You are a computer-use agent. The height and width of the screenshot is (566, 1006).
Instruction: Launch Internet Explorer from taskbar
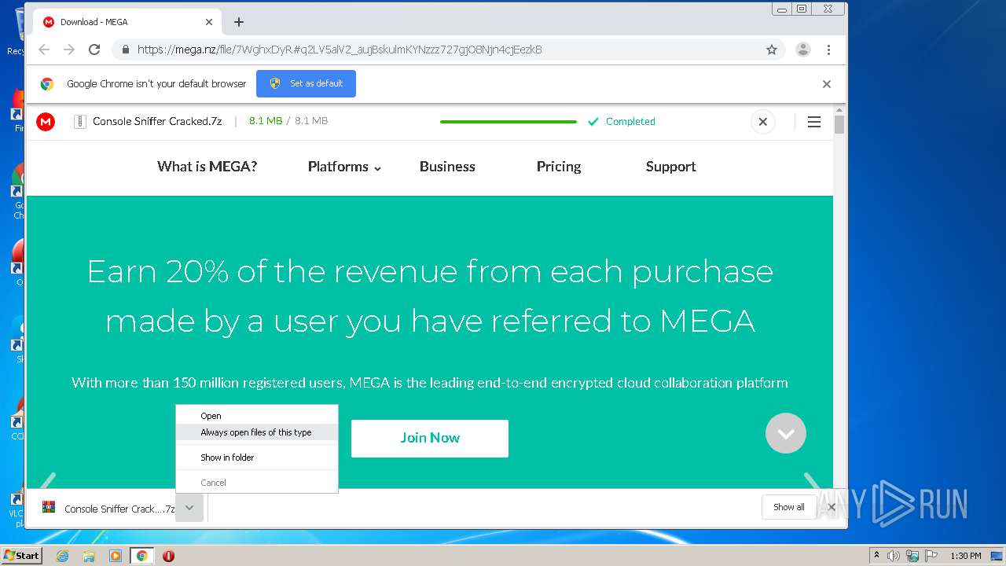(x=63, y=556)
